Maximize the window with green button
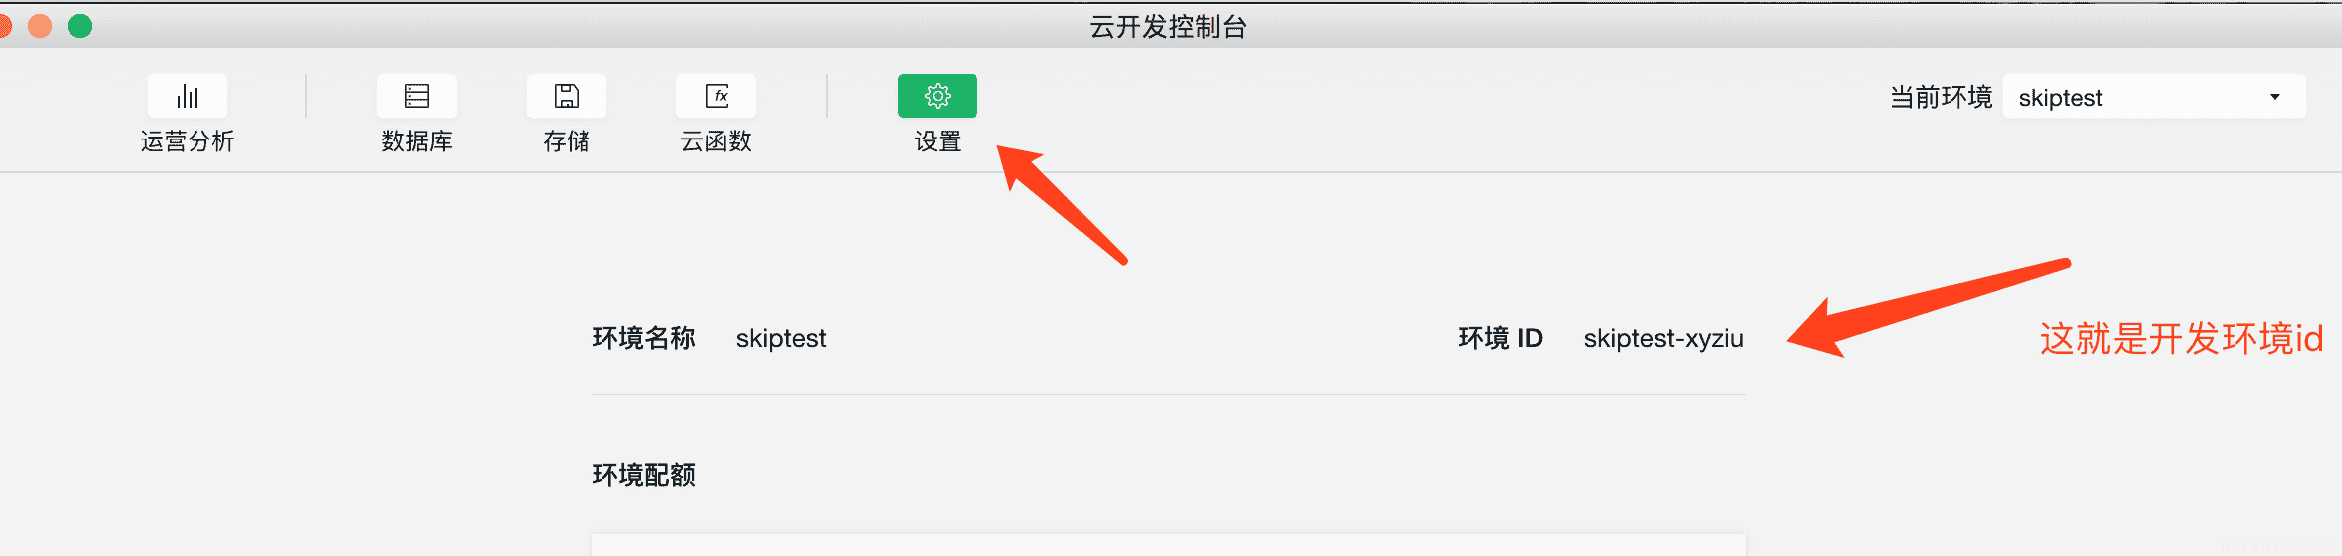The width and height of the screenshot is (2342, 556). click(80, 26)
